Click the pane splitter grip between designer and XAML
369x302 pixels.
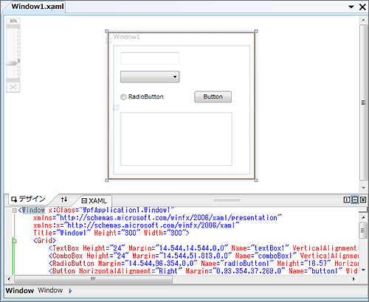(227, 200)
